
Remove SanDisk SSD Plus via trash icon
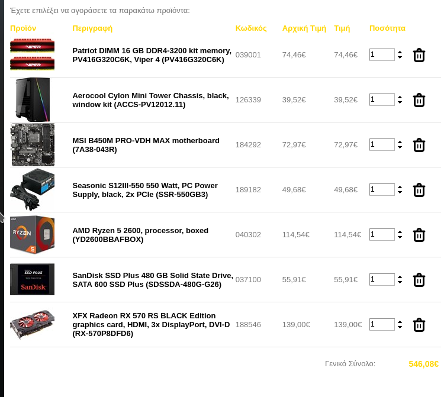click(x=419, y=280)
